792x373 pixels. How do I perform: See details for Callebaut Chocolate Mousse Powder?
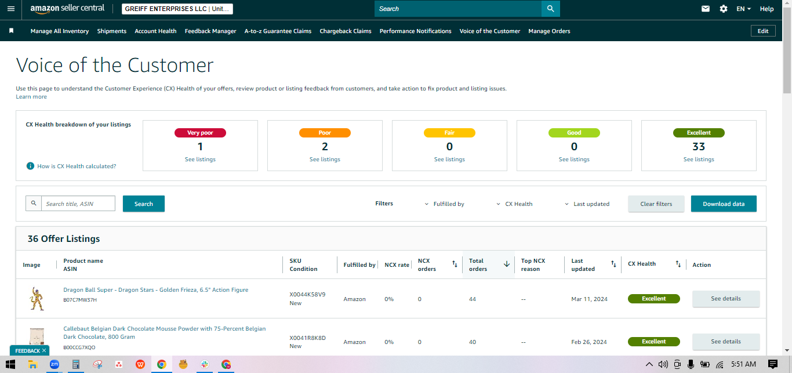click(x=726, y=342)
